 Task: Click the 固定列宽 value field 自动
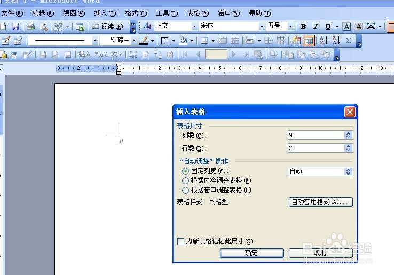316,171
